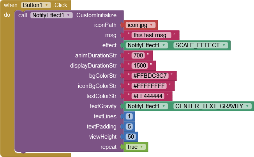The width and height of the screenshot is (254, 157).
Task: Edit the textPadding number 5
Action: (129, 127)
